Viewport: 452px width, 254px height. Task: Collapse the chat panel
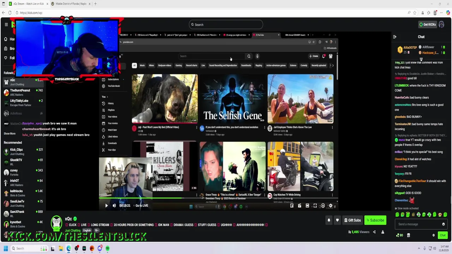pos(395,37)
